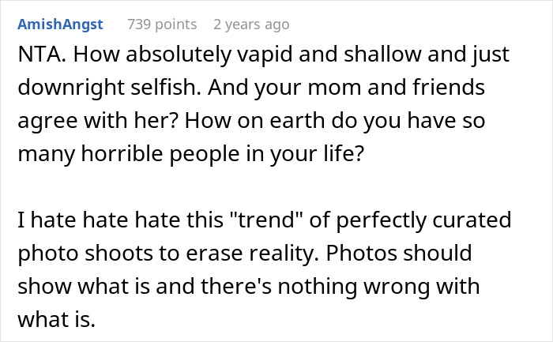Click the word 'shallow' in the first line

coord(382,54)
